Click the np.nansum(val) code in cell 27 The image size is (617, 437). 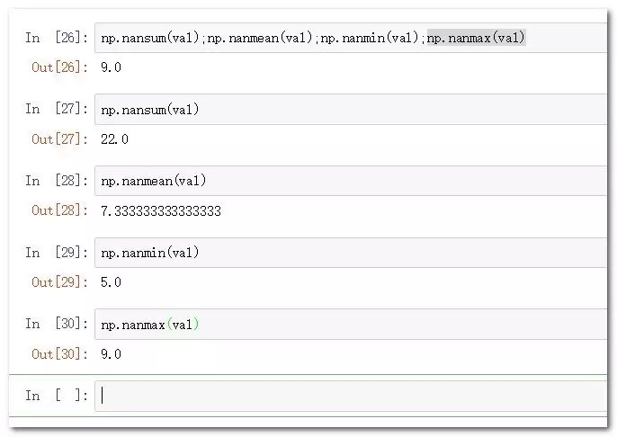coord(150,110)
